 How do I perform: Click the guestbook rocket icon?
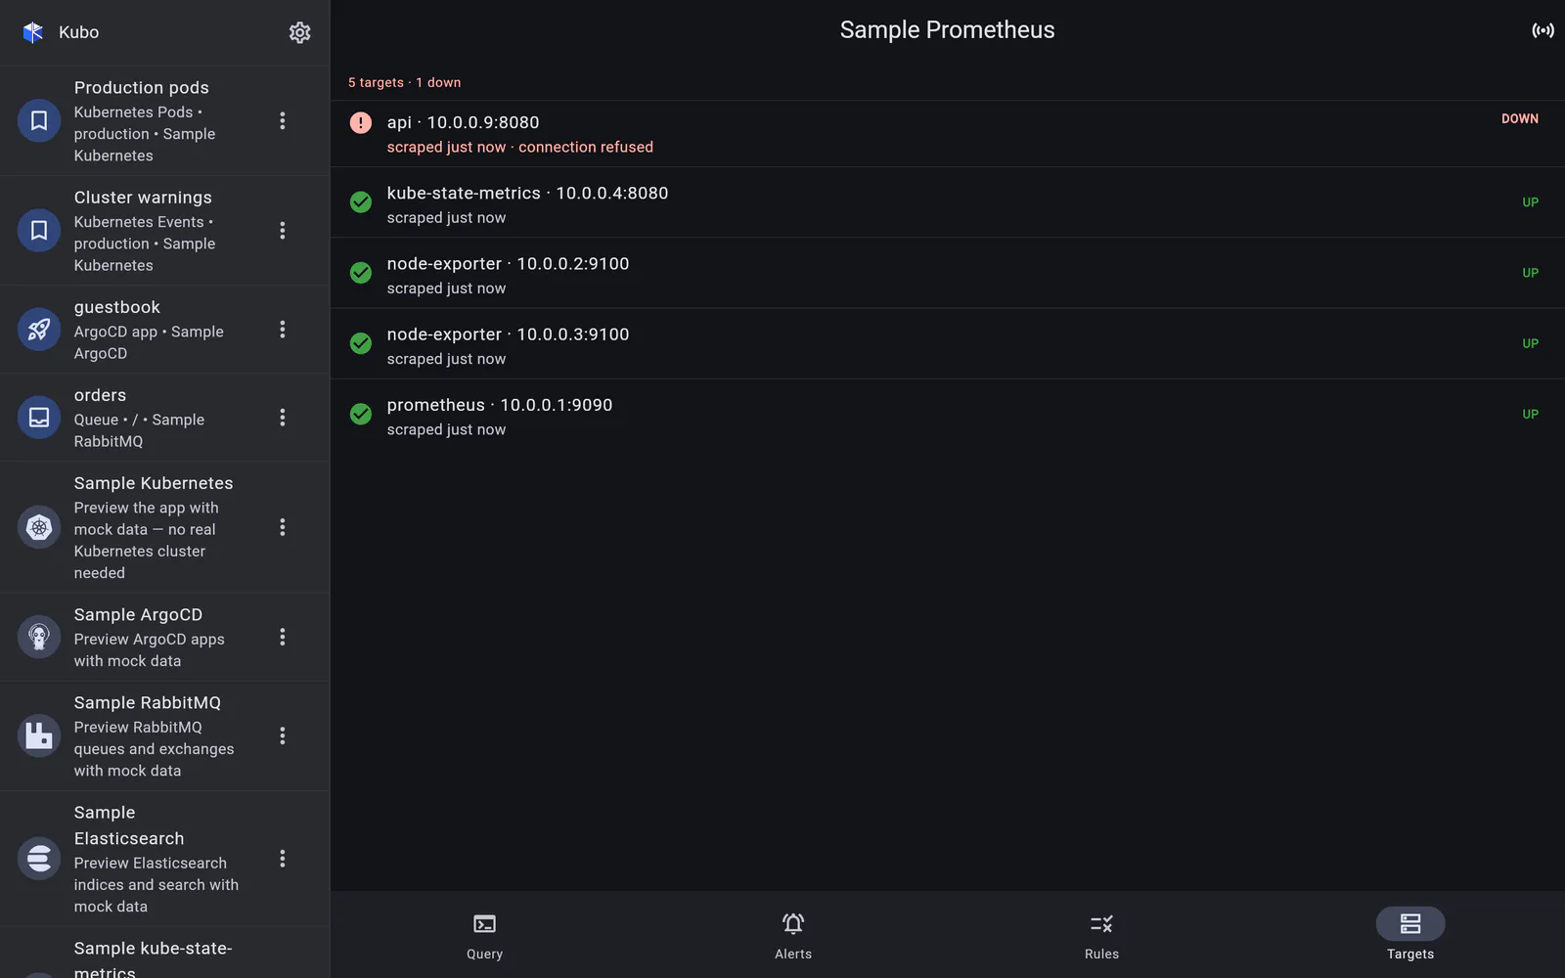click(x=39, y=330)
